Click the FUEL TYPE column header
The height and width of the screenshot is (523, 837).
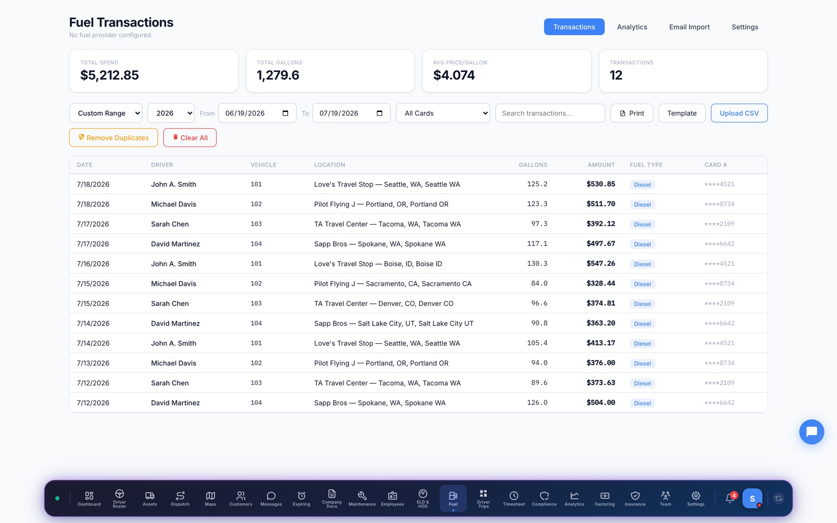[646, 165]
